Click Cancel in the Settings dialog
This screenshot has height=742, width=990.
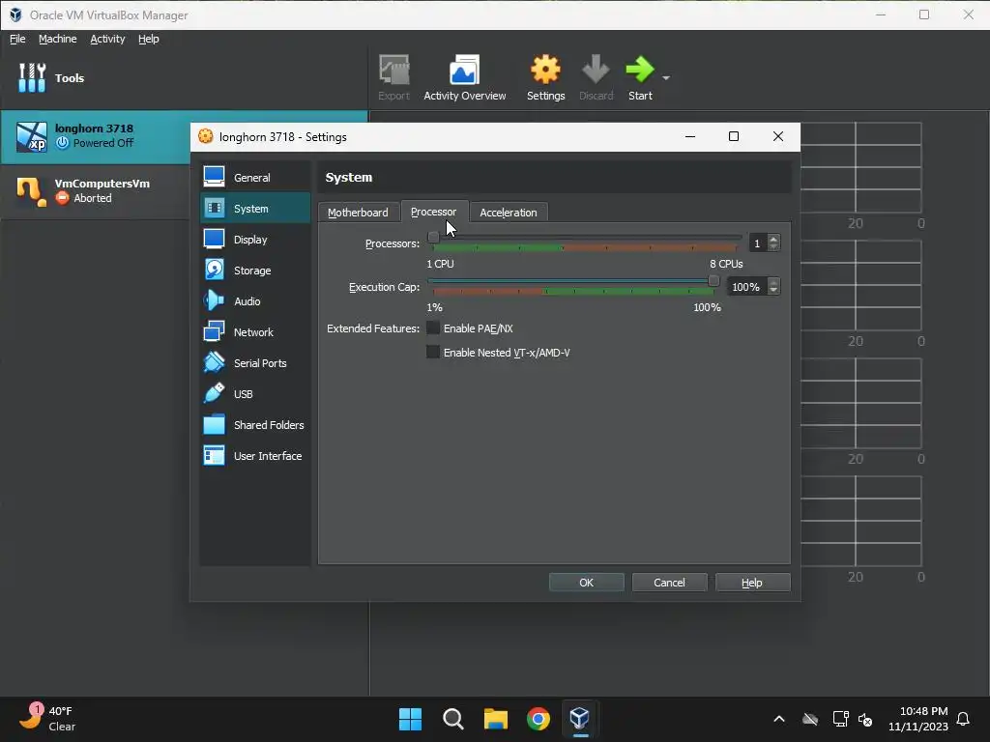(x=669, y=583)
